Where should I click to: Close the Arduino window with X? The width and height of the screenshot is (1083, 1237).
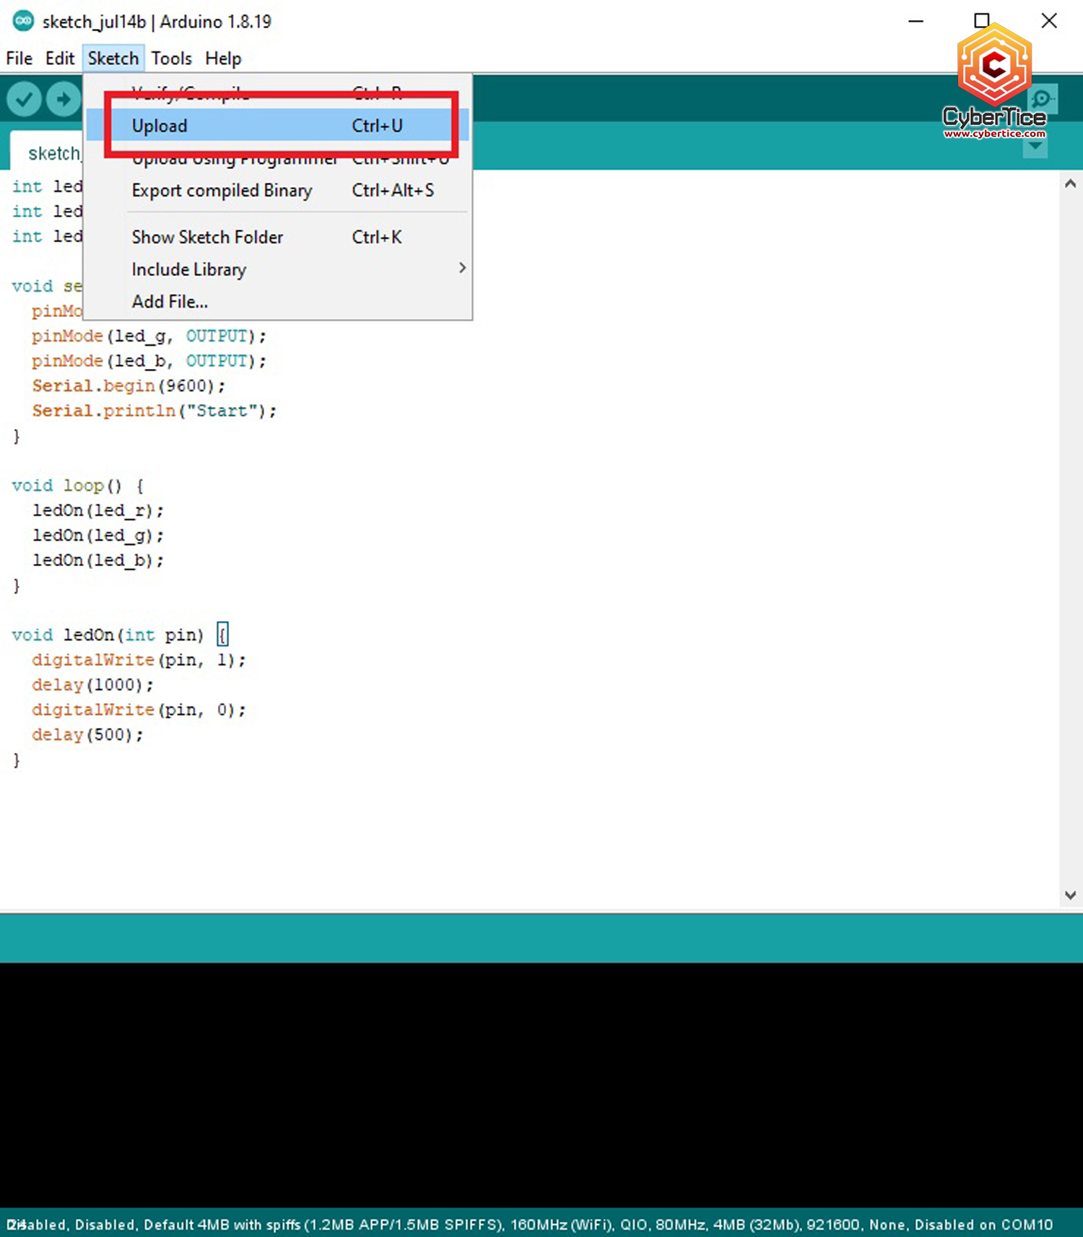[1049, 21]
